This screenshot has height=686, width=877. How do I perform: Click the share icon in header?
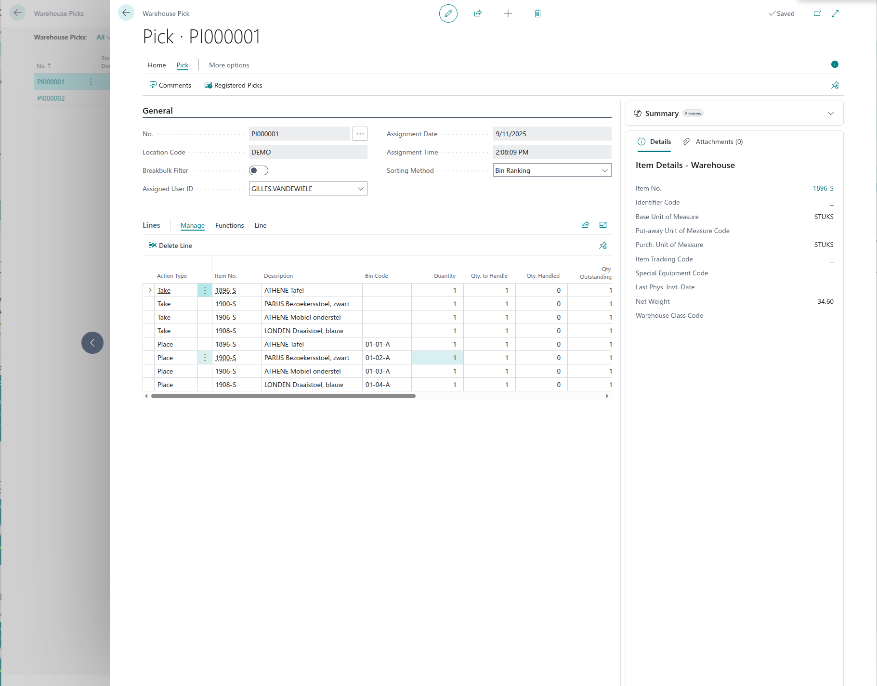(478, 13)
